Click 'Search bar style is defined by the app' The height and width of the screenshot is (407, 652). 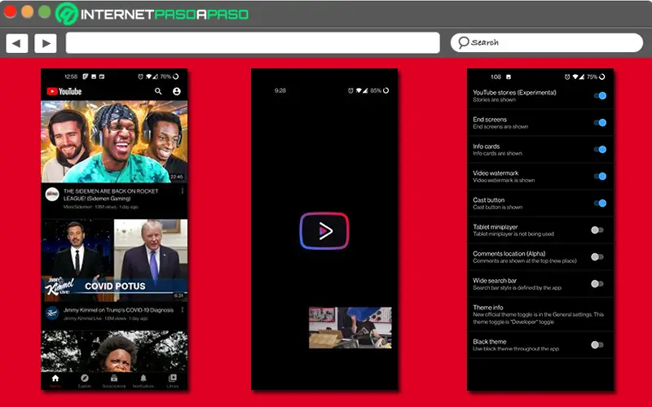coord(517,288)
